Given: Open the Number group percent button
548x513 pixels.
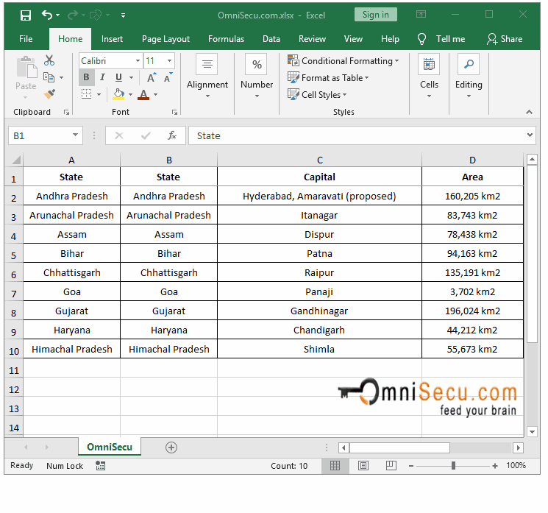Looking at the screenshot, I should coord(257,77).
